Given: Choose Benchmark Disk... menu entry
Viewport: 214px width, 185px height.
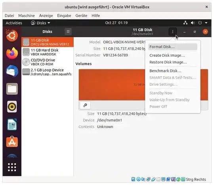Looking at the screenshot, I should click(x=173, y=71).
